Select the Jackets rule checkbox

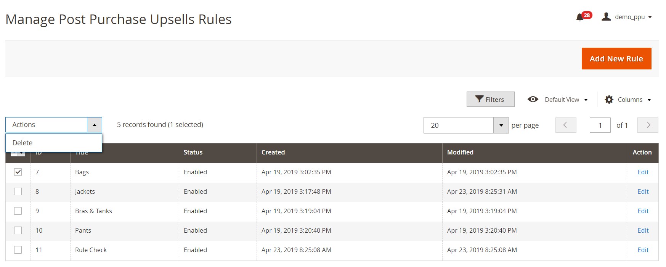18,191
